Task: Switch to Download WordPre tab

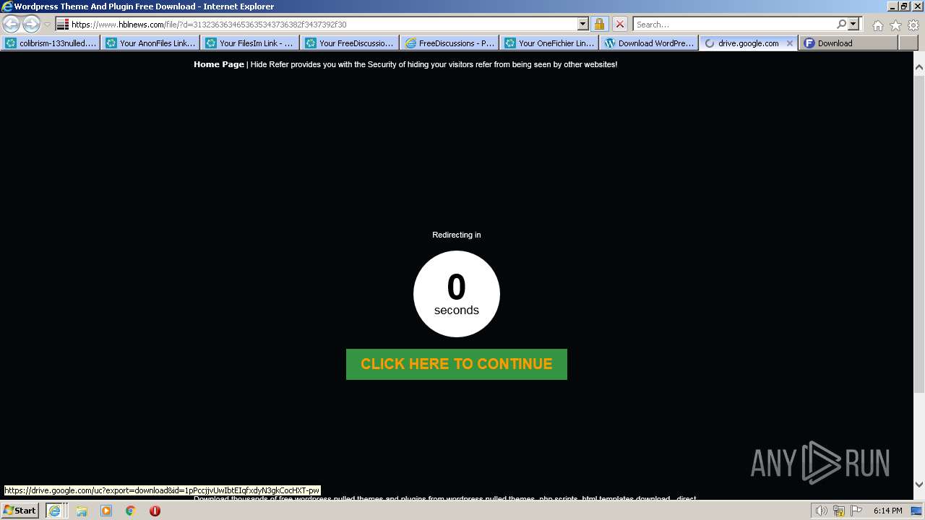Action: click(649, 43)
